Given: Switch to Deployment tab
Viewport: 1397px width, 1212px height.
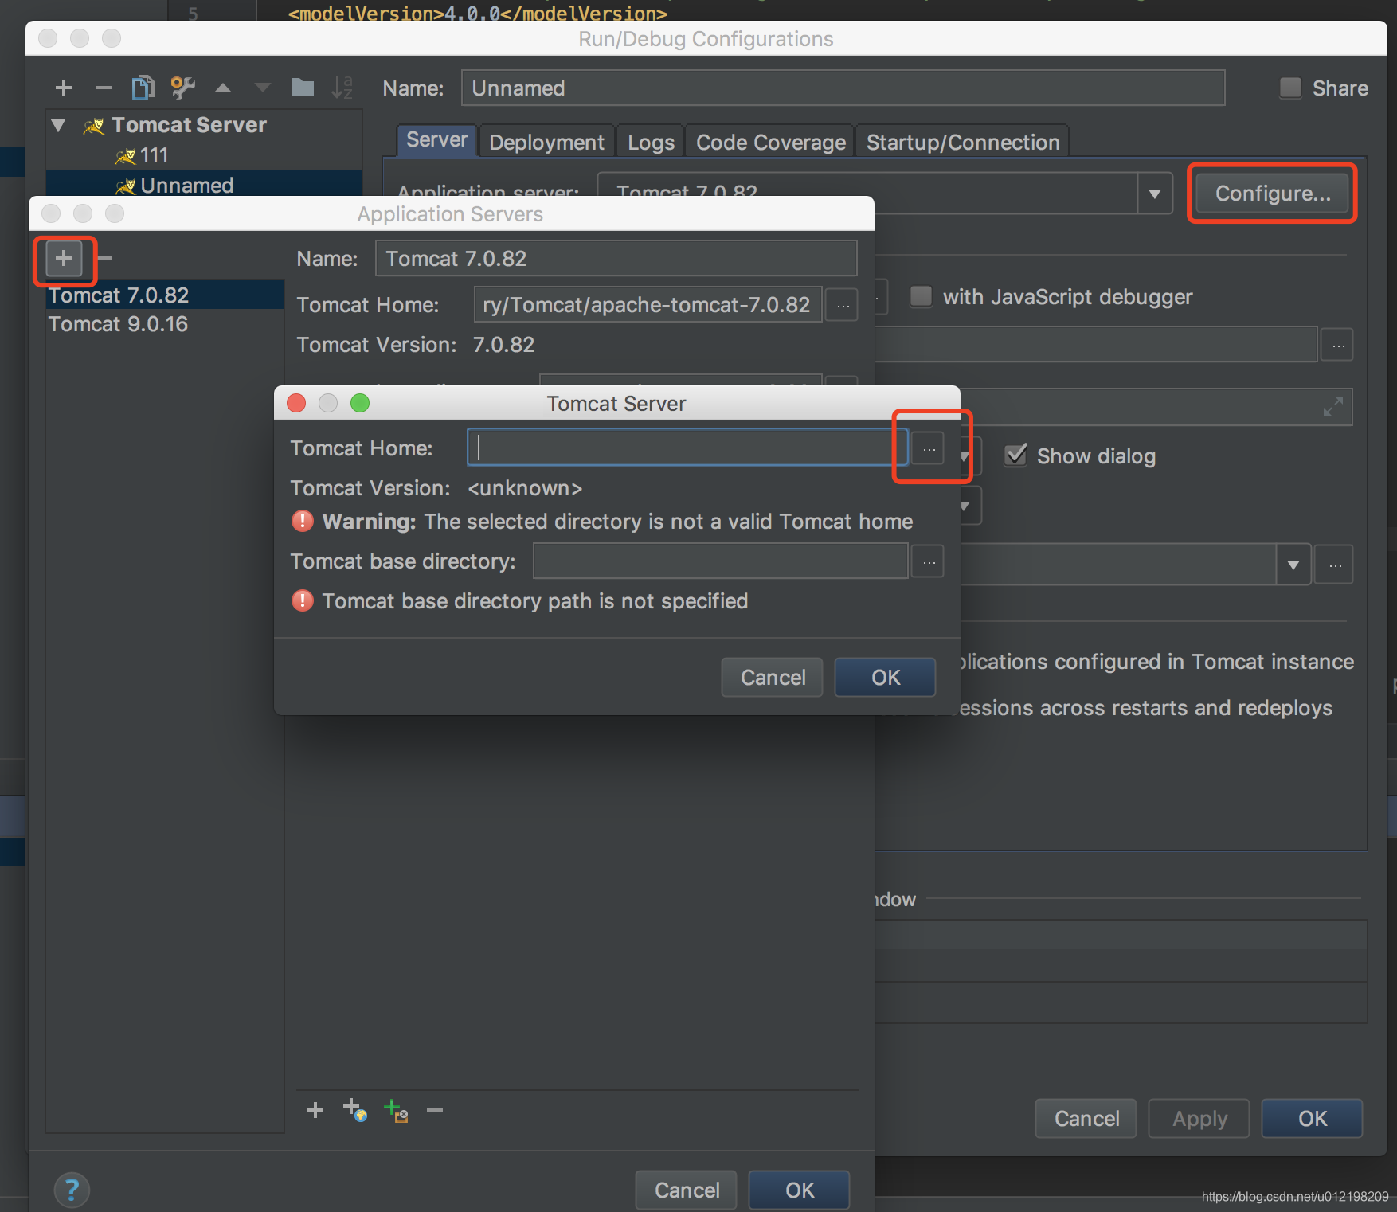Looking at the screenshot, I should pyautogui.click(x=546, y=142).
